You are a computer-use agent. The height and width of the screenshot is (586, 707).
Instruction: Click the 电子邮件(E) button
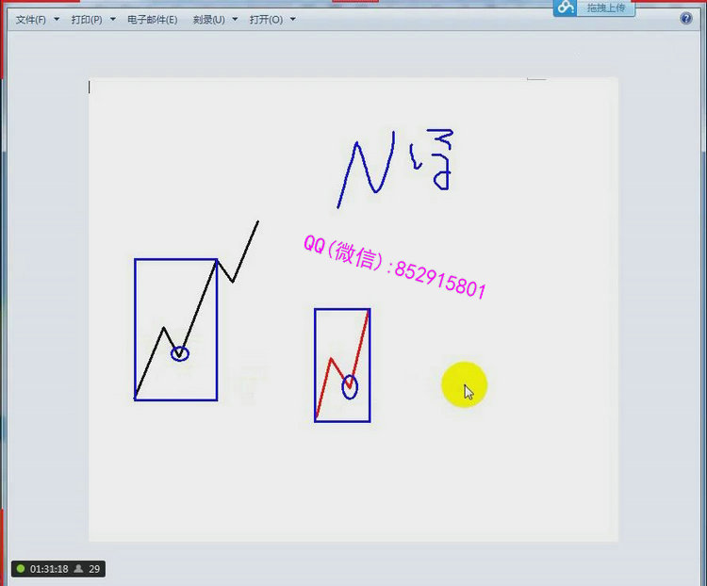point(152,20)
